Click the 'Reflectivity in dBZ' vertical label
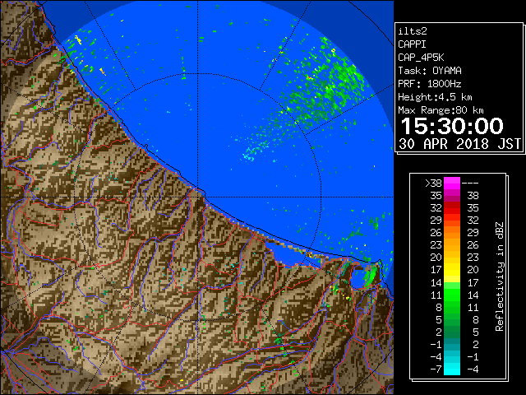The height and width of the screenshot is (395, 526). pyautogui.click(x=500, y=276)
